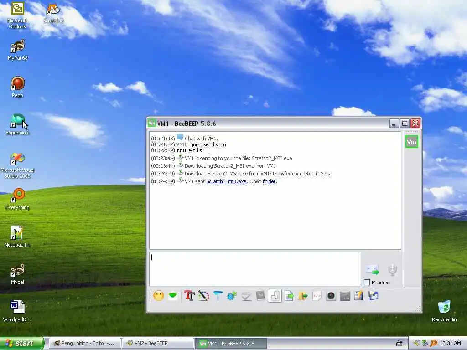
Task: Click the green Vm user avatar in sidebar
Action: pyautogui.click(x=412, y=142)
